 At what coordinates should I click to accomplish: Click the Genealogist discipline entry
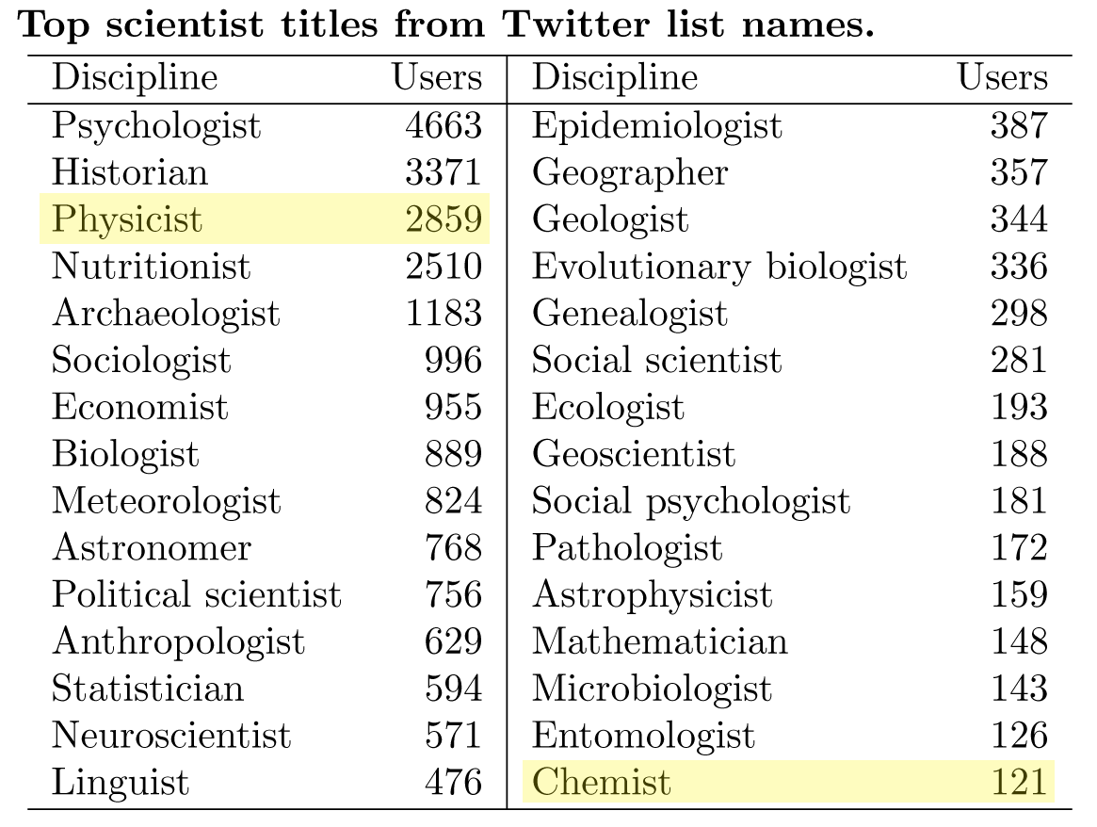[629, 314]
